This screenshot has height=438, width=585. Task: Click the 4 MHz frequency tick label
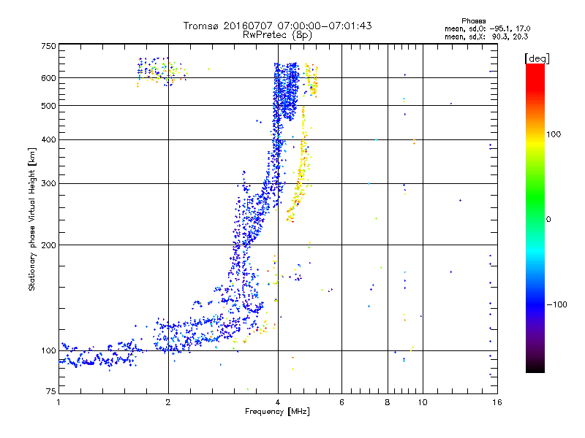(278, 402)
